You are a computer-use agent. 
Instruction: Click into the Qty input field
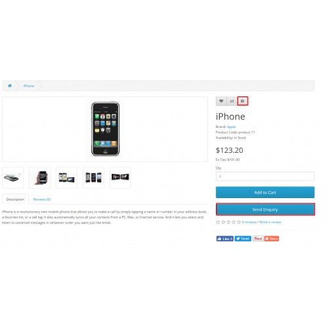pos(265,176)
